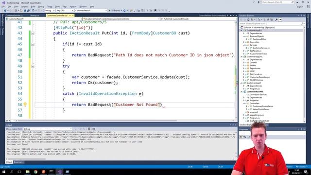311x175 pixels.
Task: Collapse the try block outlining toggle at line 49
Action: click(33, 66)
